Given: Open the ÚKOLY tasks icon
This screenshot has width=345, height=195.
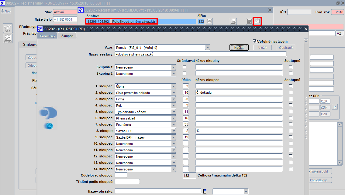Looking at the screenshot, I should pyautogui.click(x=8, y=39).
